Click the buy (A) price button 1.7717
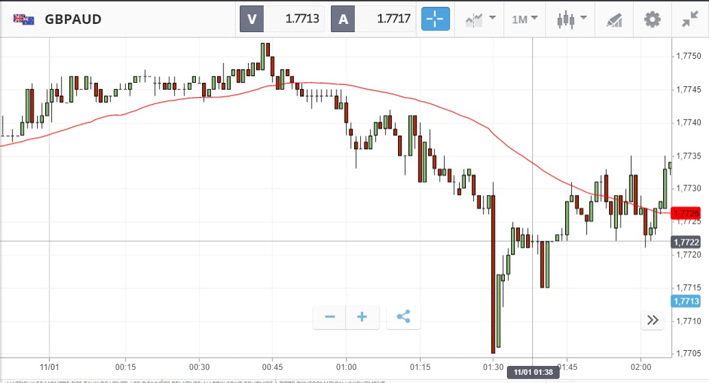The height and width of the screenshot is (383, 709). coord(373,19)
